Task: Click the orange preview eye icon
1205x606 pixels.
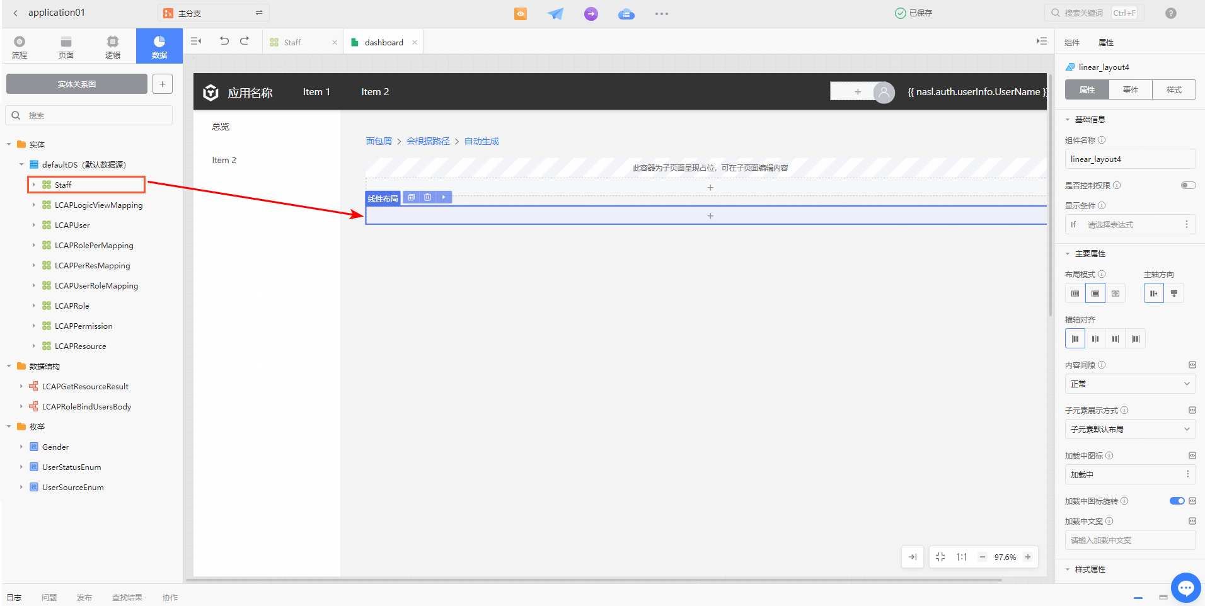Action: pyautogui.click(x=521, y=13)
